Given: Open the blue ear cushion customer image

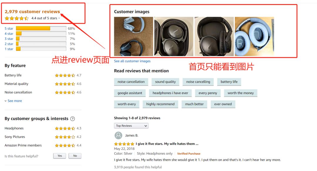Looking at the screenshot, I should pyautogui.click(x=254, y=36).
